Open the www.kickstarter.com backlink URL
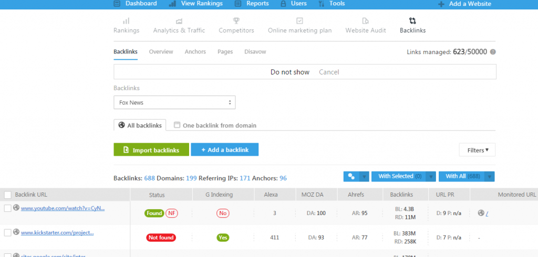The height and width of the screenshot is (257, 538). 57,232
